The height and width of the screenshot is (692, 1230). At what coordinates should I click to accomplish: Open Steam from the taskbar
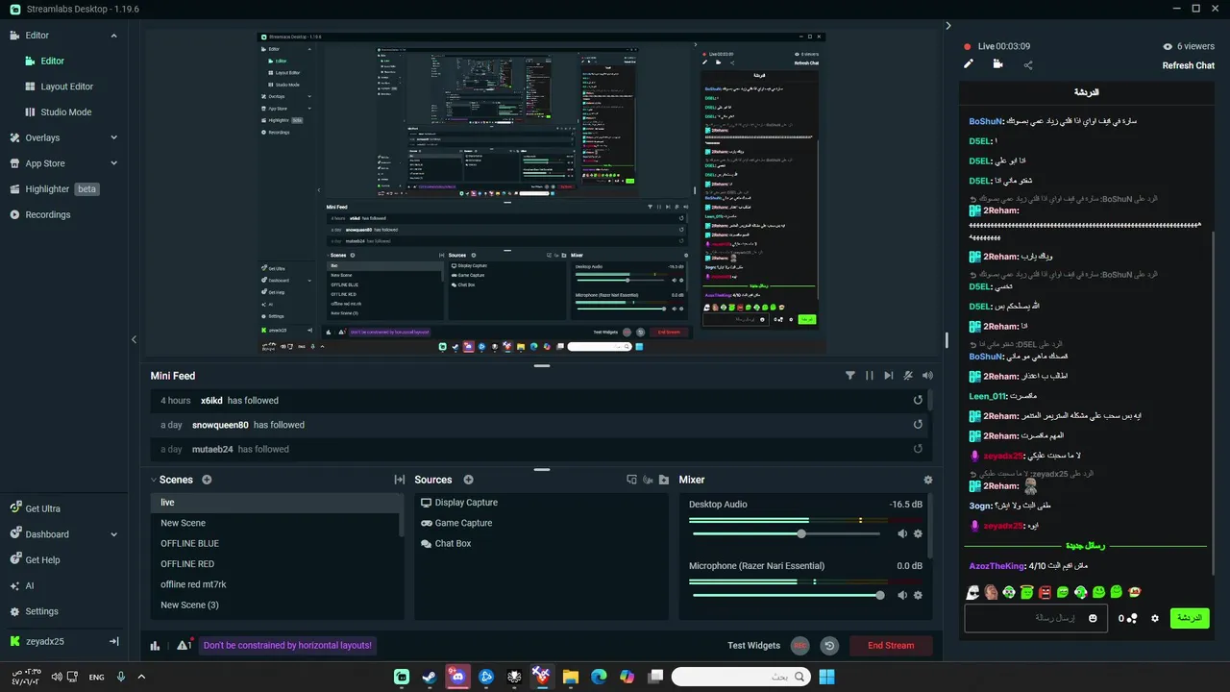click(x=430, y=677)
